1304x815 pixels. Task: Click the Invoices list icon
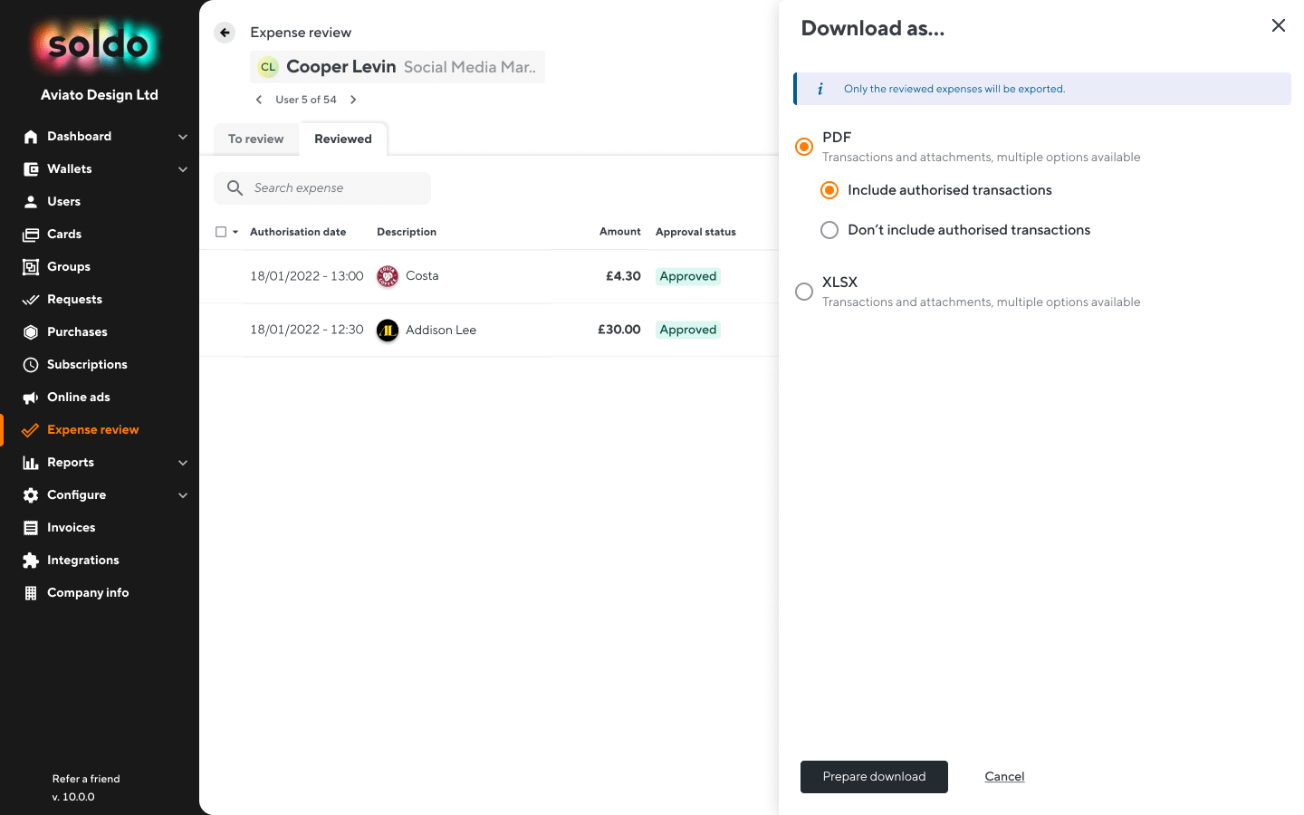tap(31, 528)
